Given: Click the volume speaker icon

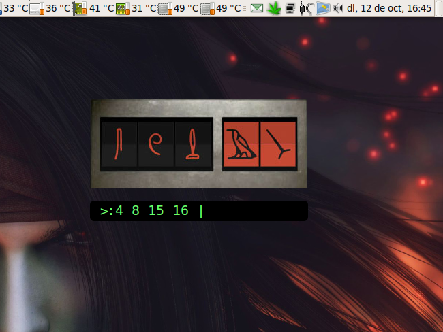Looking at the screenshot, I should [338, 8].
